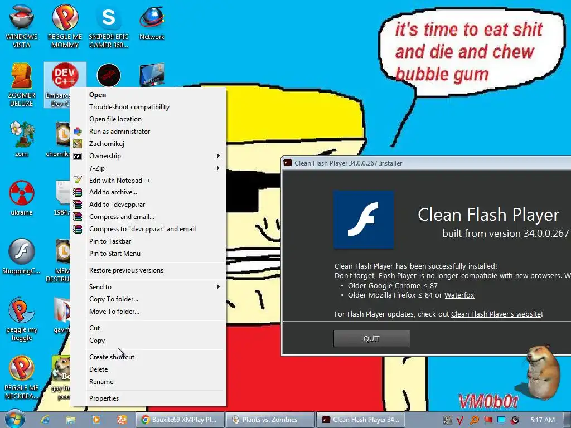Choose Open file location
Screen dimensions: 571x428
[x=148, y=119]
